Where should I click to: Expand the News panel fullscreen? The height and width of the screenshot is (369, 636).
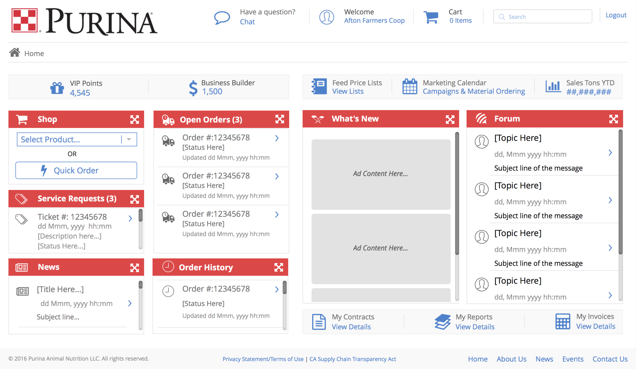(x=135, y=268)
